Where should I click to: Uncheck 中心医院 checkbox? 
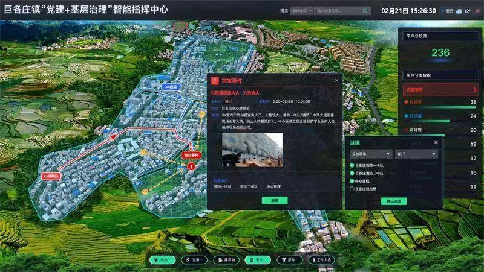coord(352,181)
